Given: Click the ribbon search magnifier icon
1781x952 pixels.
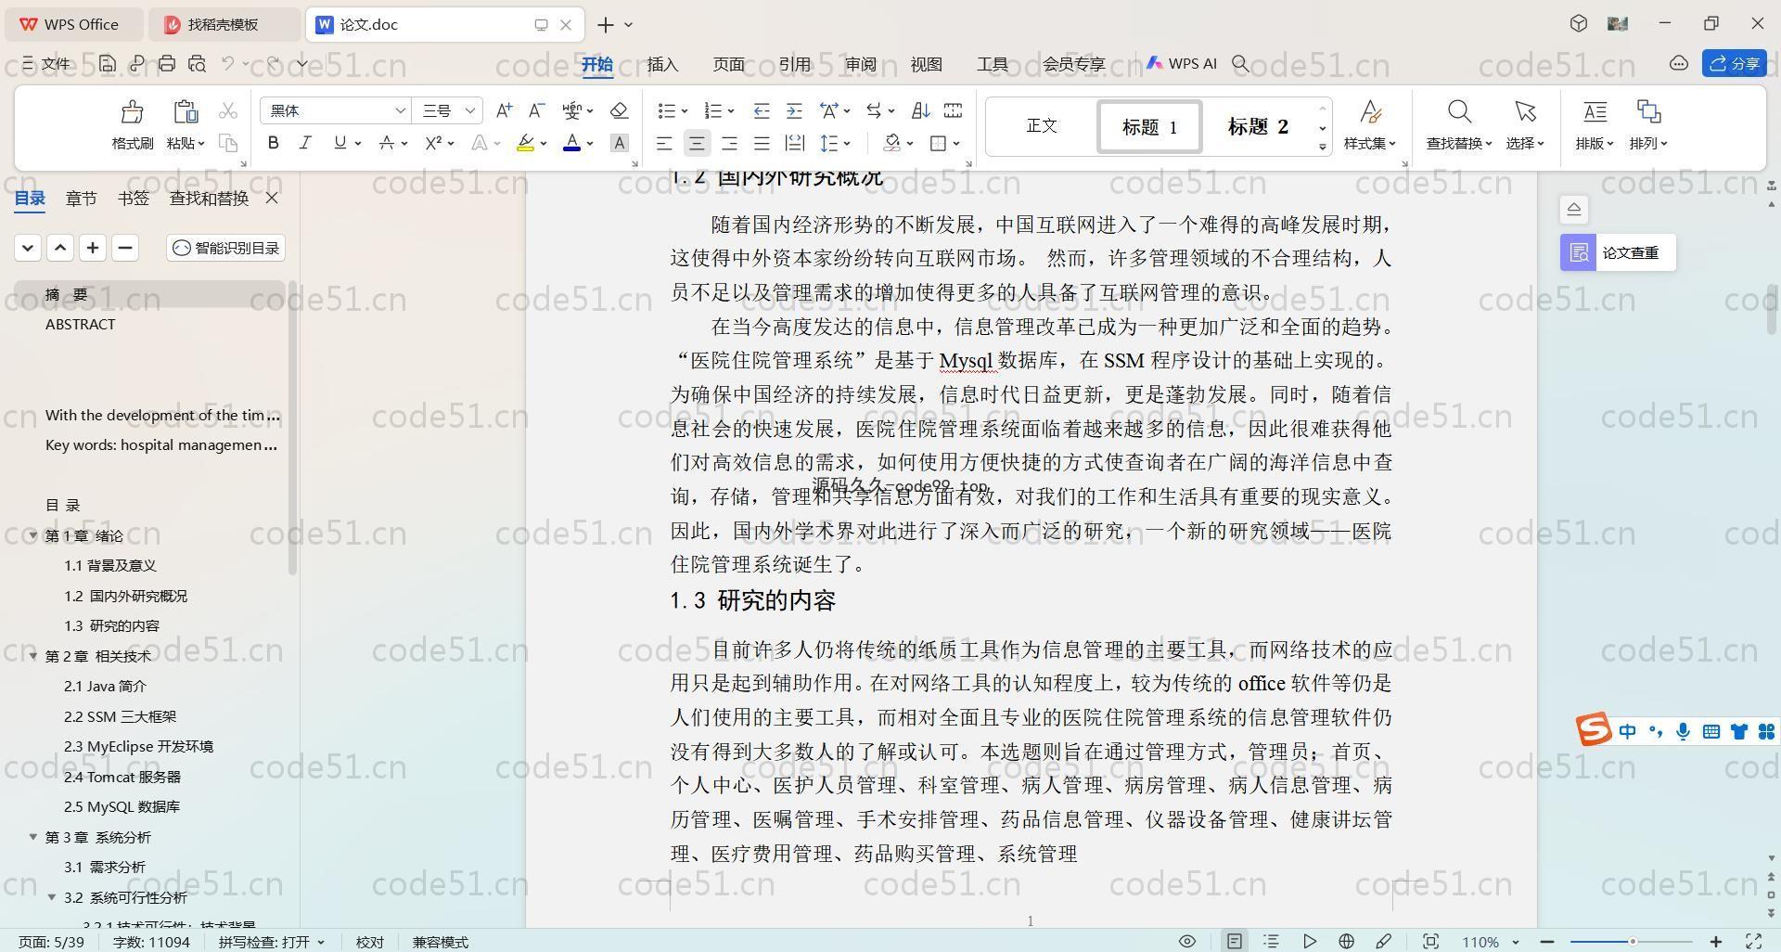Looking at the screenshot, I should coord(1240,63).
